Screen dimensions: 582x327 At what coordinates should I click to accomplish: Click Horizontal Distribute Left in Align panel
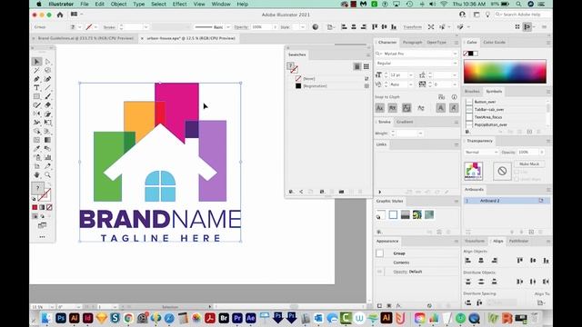pyautogui.click(x=519, y=282)
